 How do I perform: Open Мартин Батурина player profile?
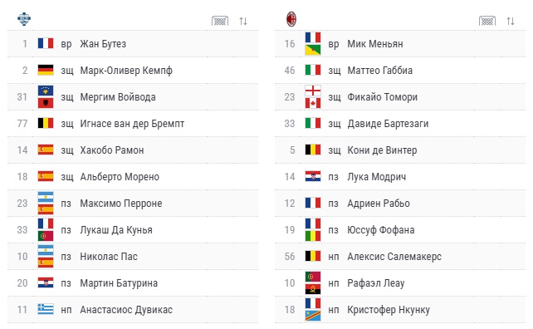pos(119,283)
